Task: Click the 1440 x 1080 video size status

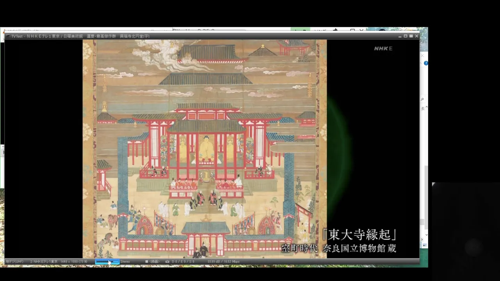Action: (74, 261)
